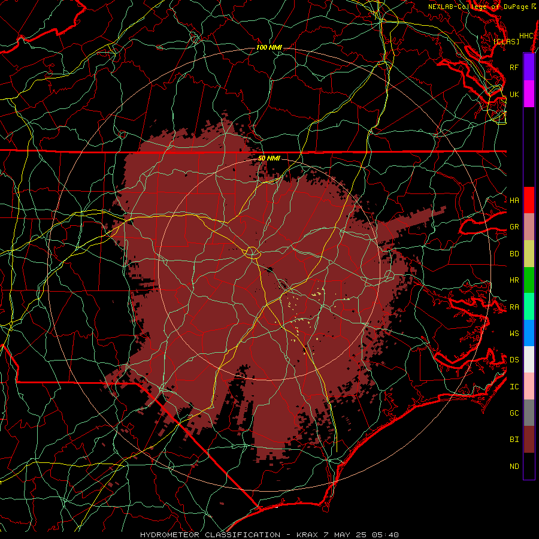Click the WS legend label

click(x=514, y=333)
